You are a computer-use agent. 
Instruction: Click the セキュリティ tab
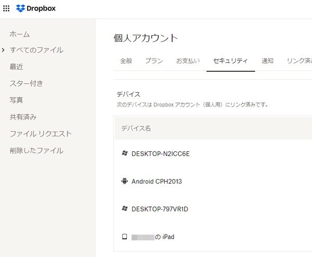(230, 61)
